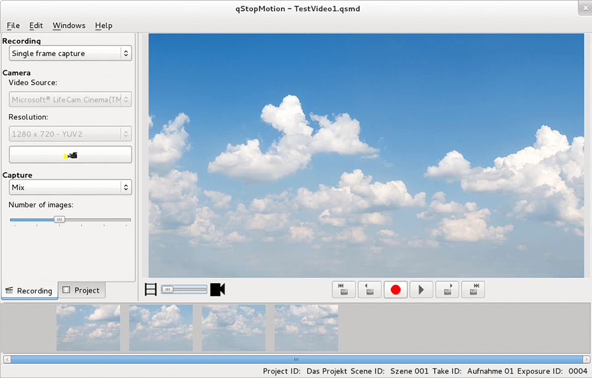Jump to first frame button

coord(343,290)
